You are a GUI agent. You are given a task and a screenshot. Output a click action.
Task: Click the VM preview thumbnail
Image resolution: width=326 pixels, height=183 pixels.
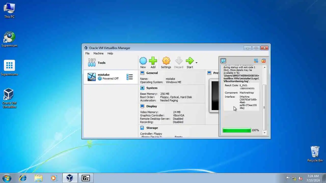pyautogui.click(x=214, y=96)
